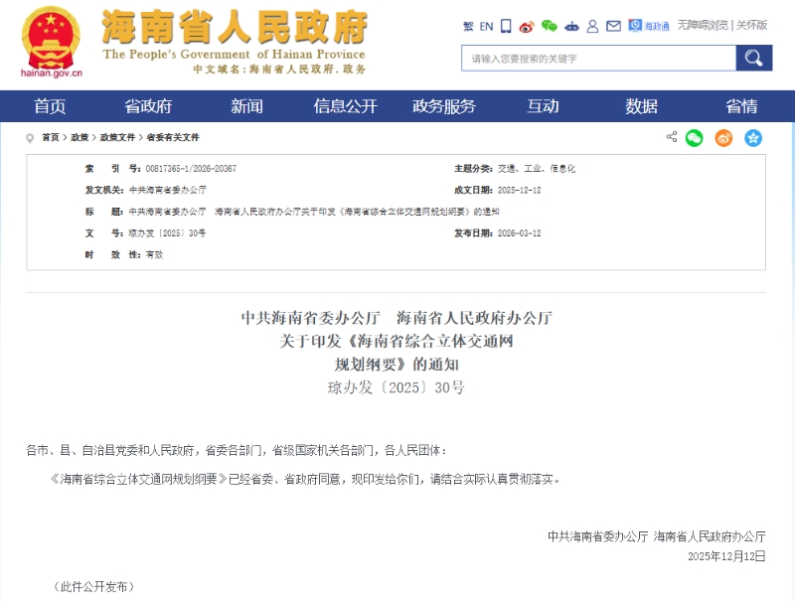Open the robot assistant icon
795x601 pixels.
coord(572,27)
